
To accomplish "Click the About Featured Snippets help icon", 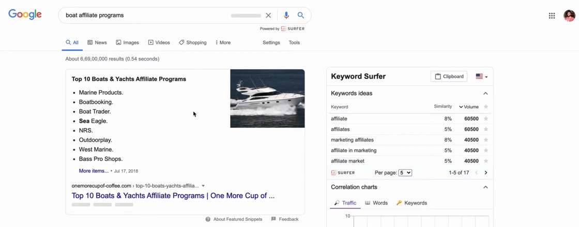I will (x=208, y=219).
